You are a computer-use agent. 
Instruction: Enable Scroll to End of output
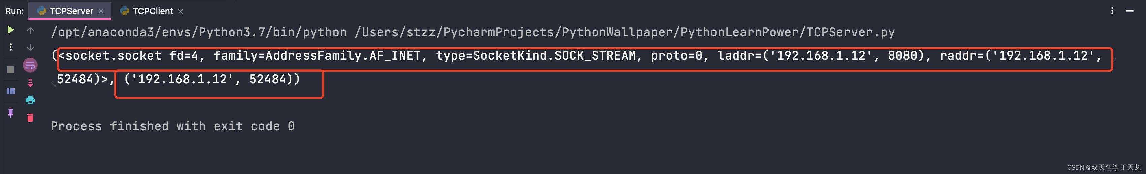coord(30,83)
